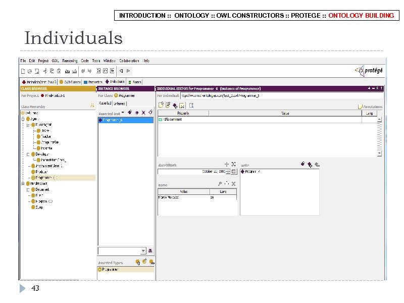Open the Tools menu
Screen dimensions: 404x303
click(x=96, y=61)
